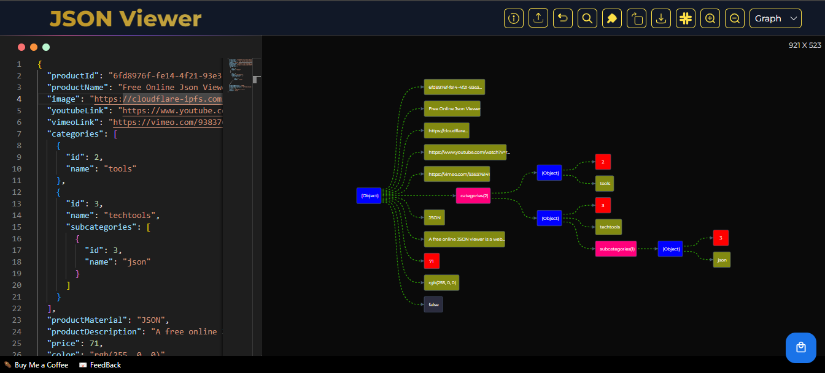The width and height of the screenshot is (825, 373).
Task: Click the undo arrow icon
Action: point(563,18)
